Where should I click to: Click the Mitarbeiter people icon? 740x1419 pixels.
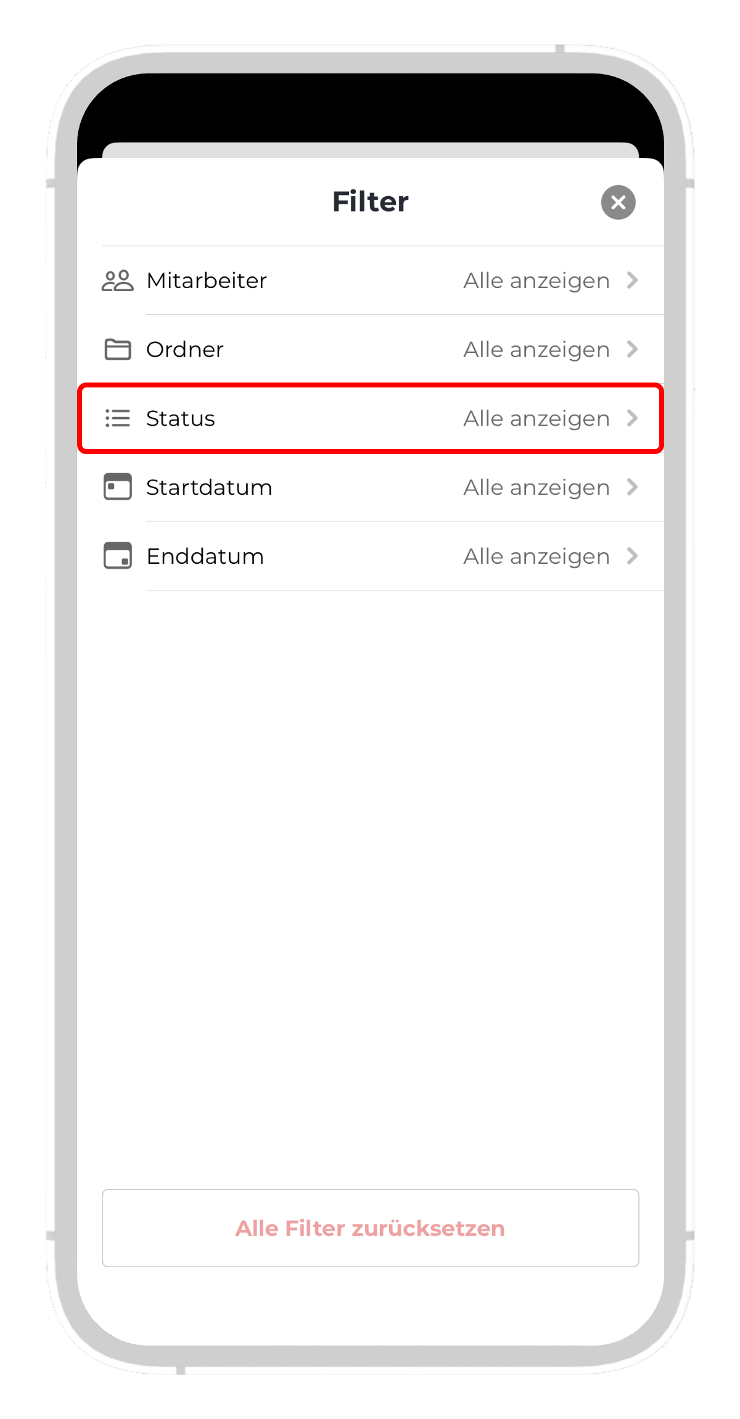tap(117, 281)
